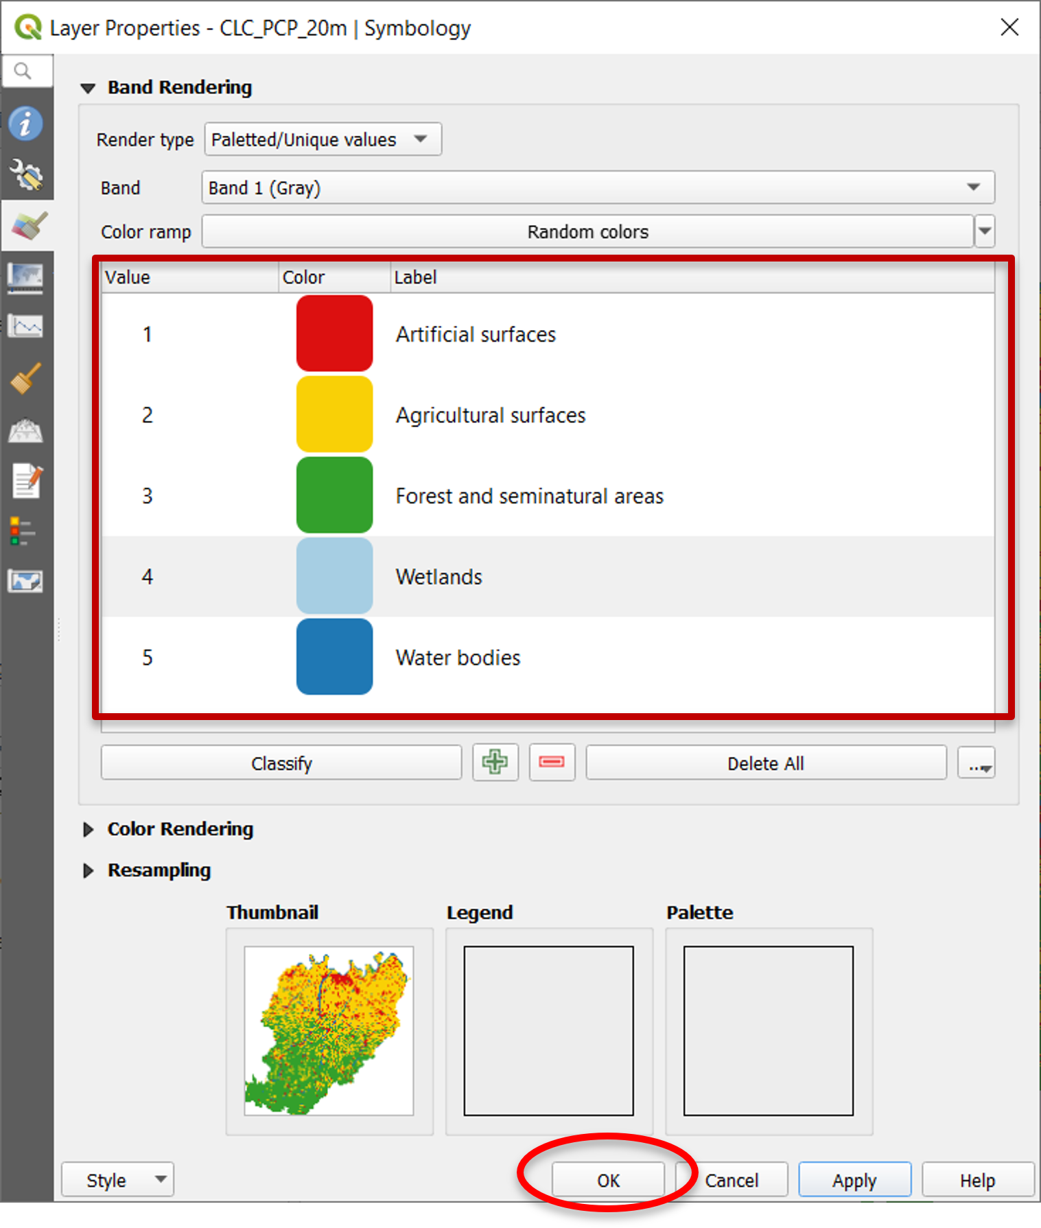1041x1228 pixels.
Task: Click the Value column header
Action: [x=190, y=277]
